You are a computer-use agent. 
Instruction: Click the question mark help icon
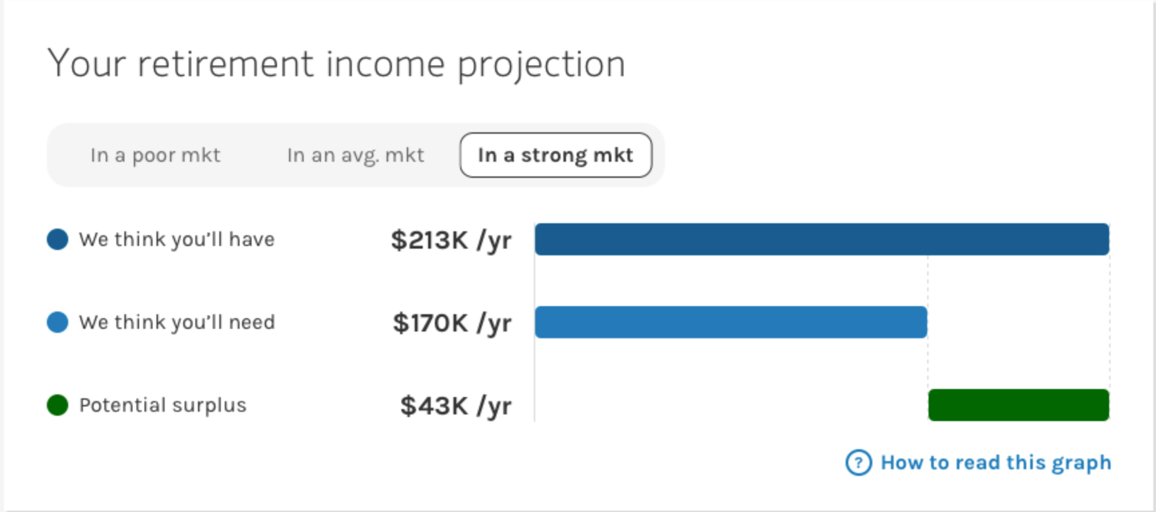(858, 463)
